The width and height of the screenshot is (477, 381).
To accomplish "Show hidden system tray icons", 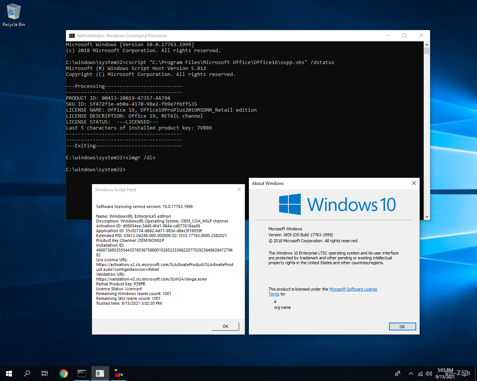I will [x=411, y=374].
